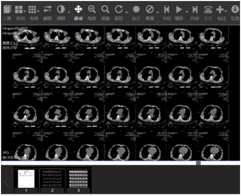
Task: Click the 序列:770 overlay text
Action: (9, 48)
